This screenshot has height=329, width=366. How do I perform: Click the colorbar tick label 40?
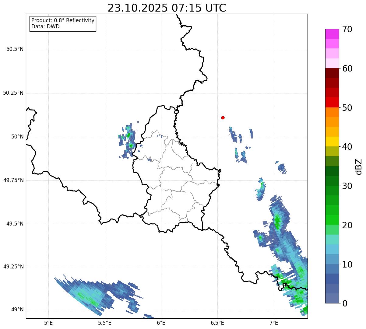347,147
